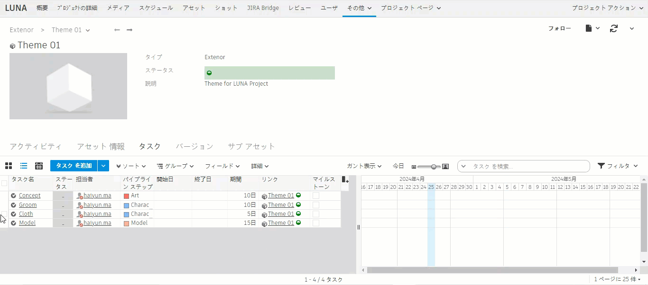The width and height of the screenshot is (648, 285).
Task: Check the milestone checkbox for Concept task
Action: pyautogui.click(x=315, y=195)
